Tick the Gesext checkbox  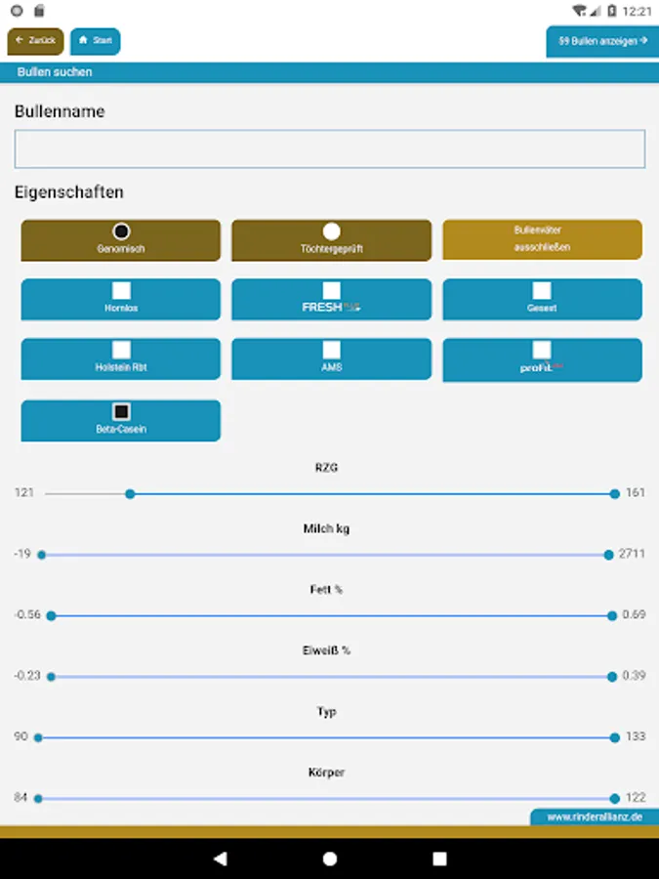click(x=542, y=291)
